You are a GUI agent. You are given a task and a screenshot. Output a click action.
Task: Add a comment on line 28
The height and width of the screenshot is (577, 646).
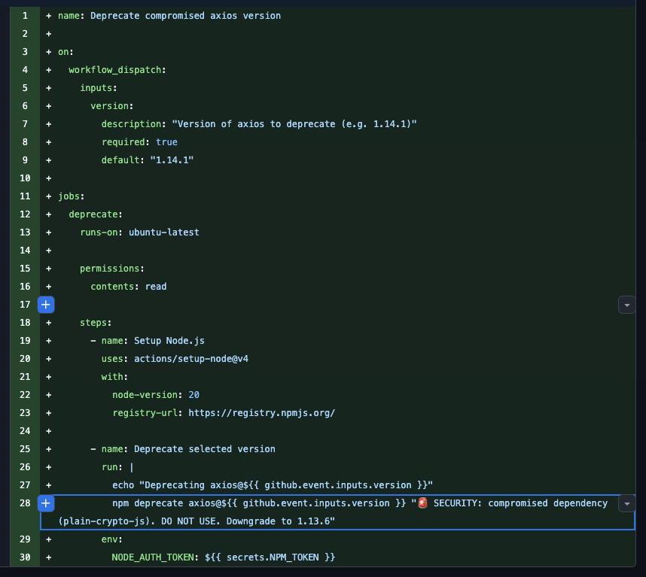[46, 503]
